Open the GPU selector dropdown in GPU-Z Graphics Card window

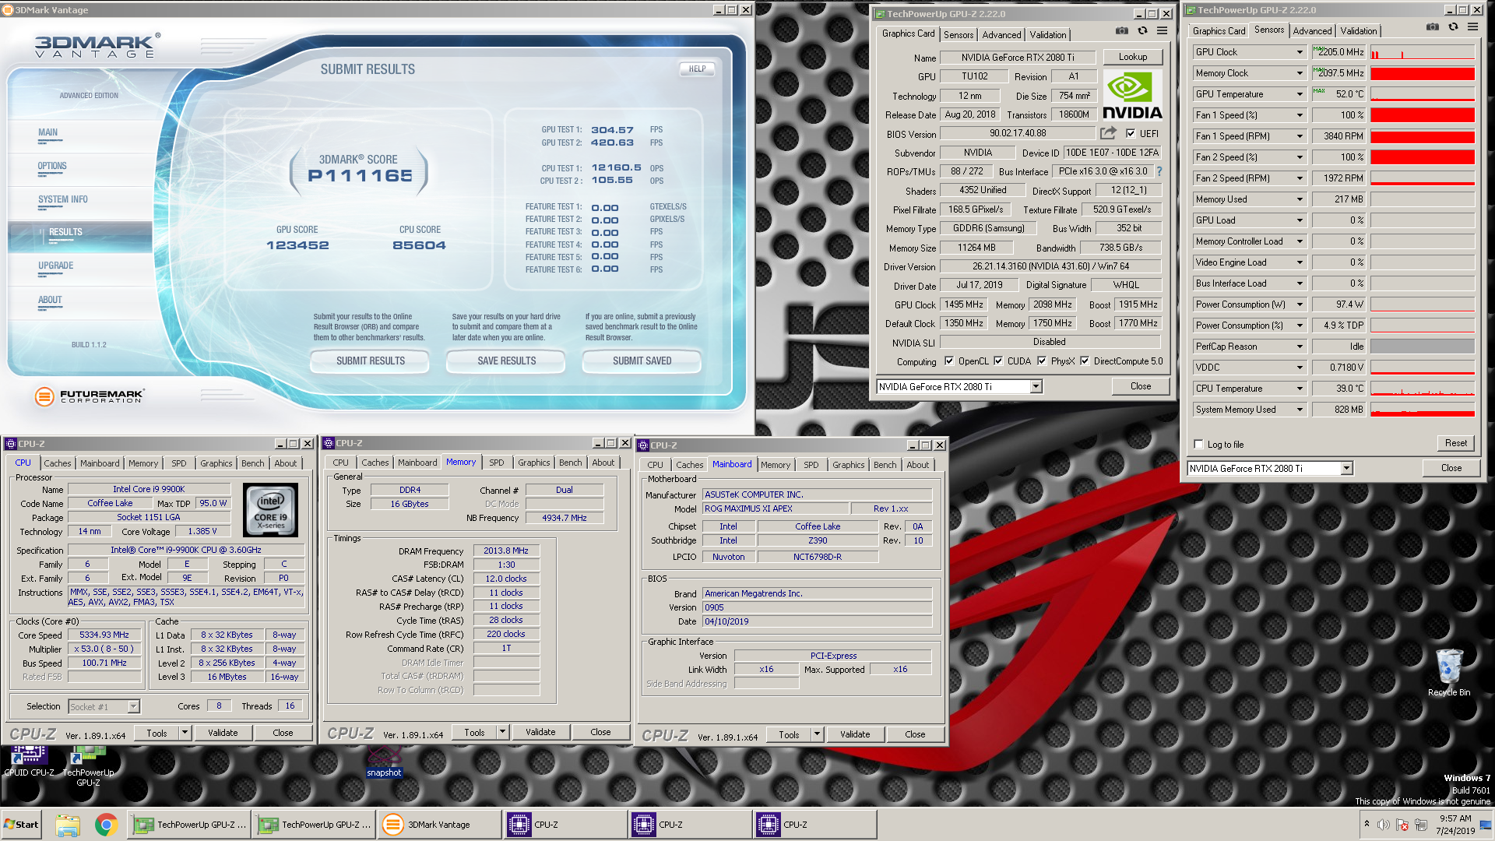(x=1036, y=386)
